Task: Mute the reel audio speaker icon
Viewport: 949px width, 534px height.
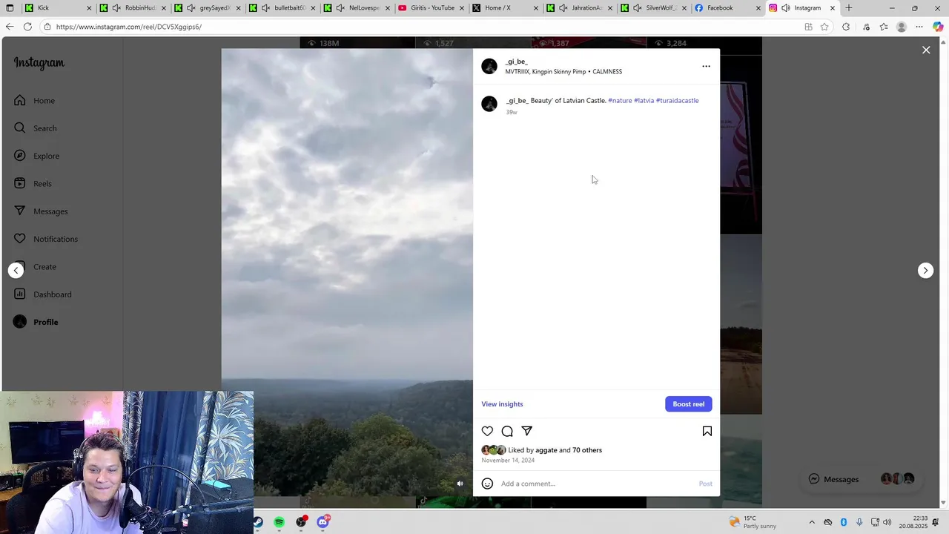Action: [460, 484]
